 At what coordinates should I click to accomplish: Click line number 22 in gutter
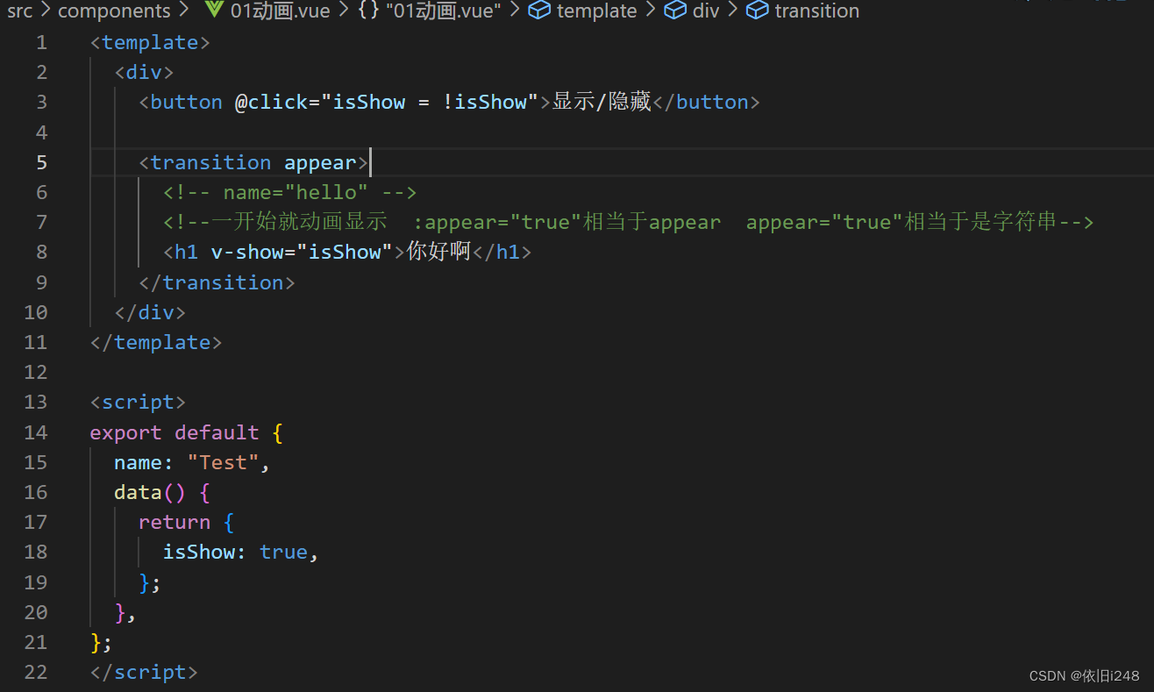click(x=36, y=672)
